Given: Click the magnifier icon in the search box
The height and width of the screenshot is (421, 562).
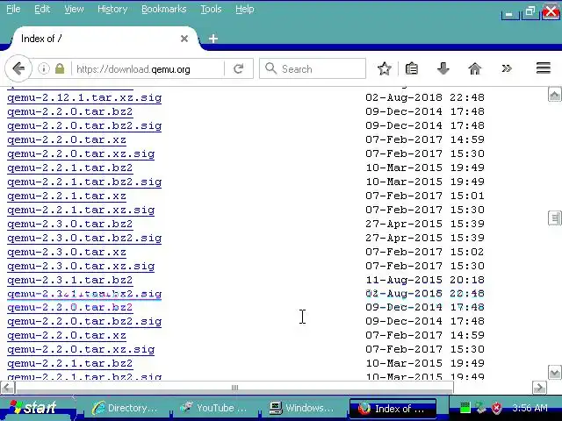Looking at the screenshot, I should (270, 68).
